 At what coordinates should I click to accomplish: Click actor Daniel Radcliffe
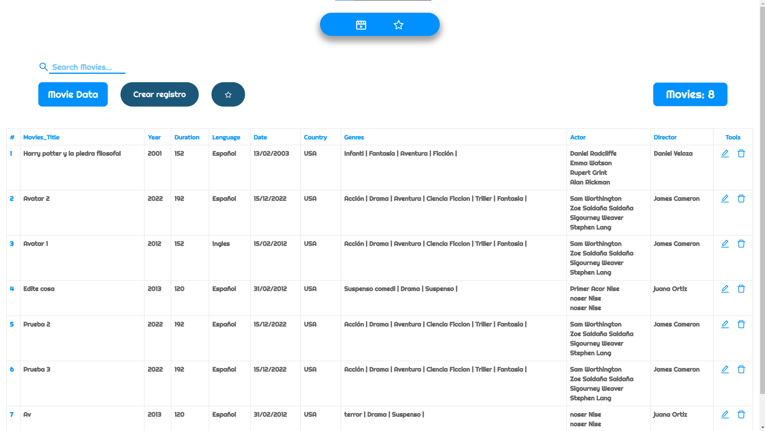593,154
